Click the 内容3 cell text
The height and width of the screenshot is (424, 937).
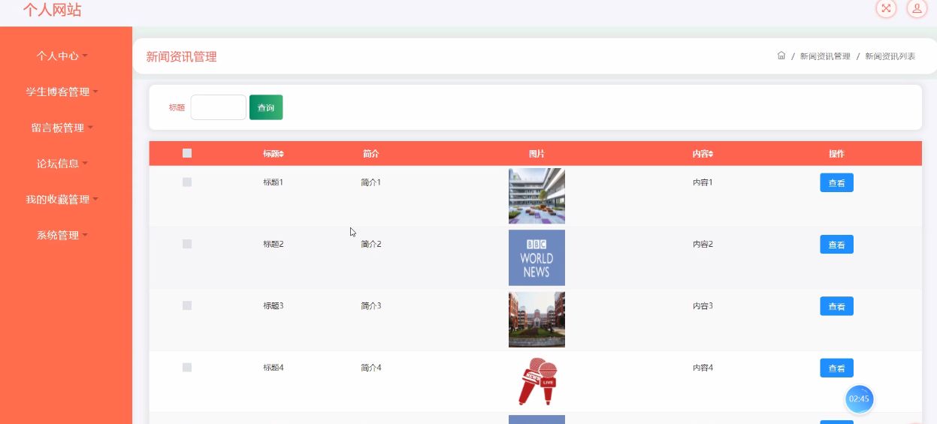(x=703, y=305)
